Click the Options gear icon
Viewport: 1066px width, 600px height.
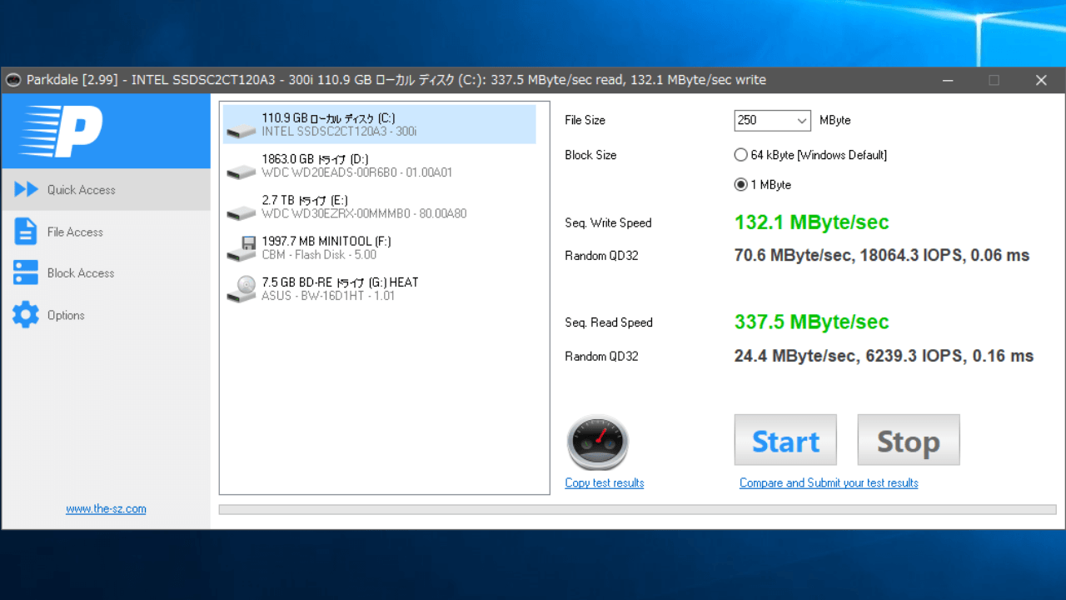[26, 315]
